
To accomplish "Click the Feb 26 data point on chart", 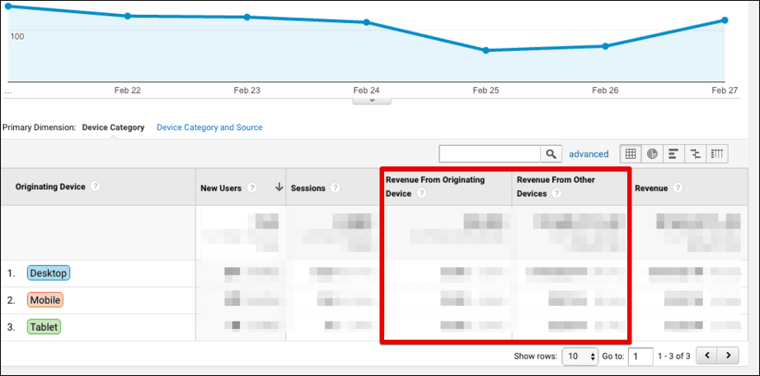I will point(605,46).
